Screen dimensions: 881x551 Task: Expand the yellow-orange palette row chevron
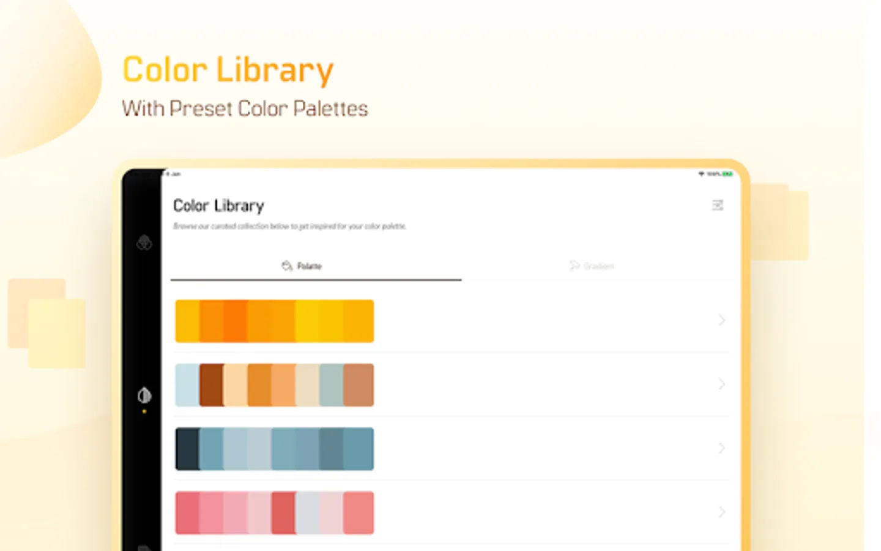click(x=721, y=320)
